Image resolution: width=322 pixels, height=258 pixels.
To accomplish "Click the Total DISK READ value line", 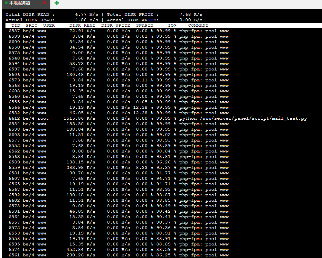I will click(52, 14).
